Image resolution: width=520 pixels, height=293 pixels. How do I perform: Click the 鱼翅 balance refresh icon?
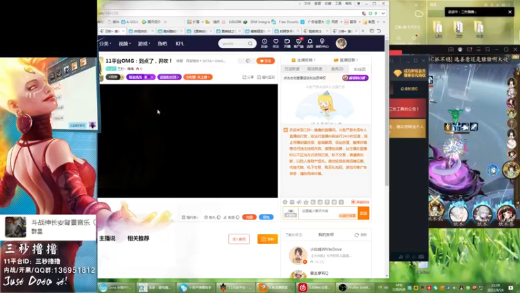coord(237,217)
